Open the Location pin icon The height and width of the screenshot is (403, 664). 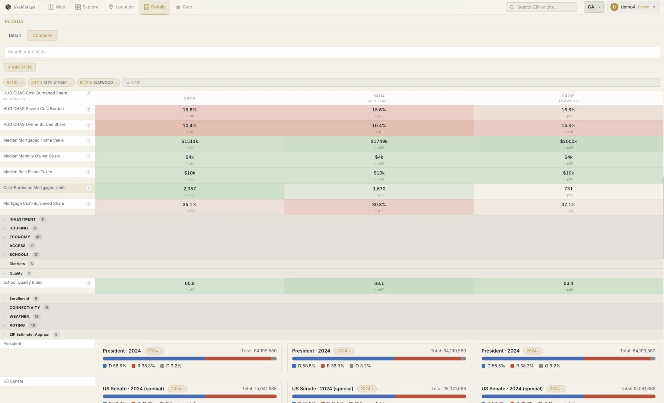(111, 7)
